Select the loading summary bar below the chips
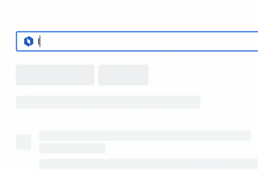The width and height of the screenshot is (258, 171). [x=108, y=102]
